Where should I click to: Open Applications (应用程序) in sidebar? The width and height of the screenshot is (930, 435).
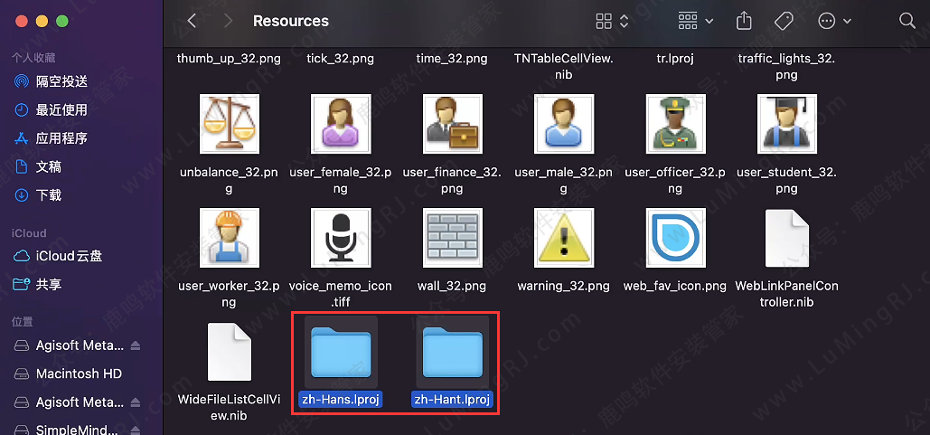click(x=61, y=138)
